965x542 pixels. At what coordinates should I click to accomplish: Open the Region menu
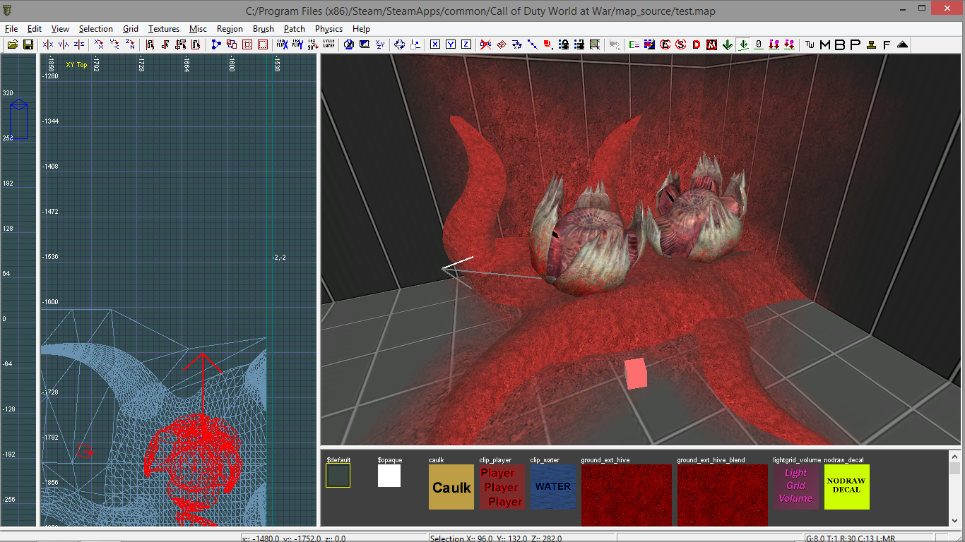point(230,29)
